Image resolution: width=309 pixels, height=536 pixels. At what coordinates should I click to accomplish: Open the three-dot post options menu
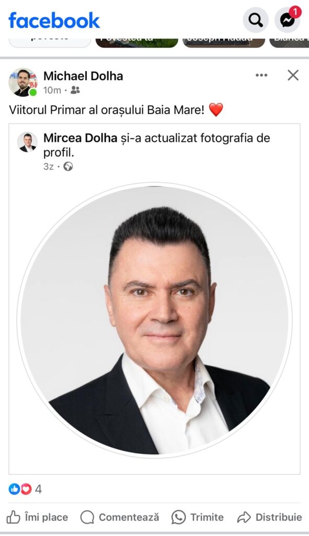pos(261,75)
